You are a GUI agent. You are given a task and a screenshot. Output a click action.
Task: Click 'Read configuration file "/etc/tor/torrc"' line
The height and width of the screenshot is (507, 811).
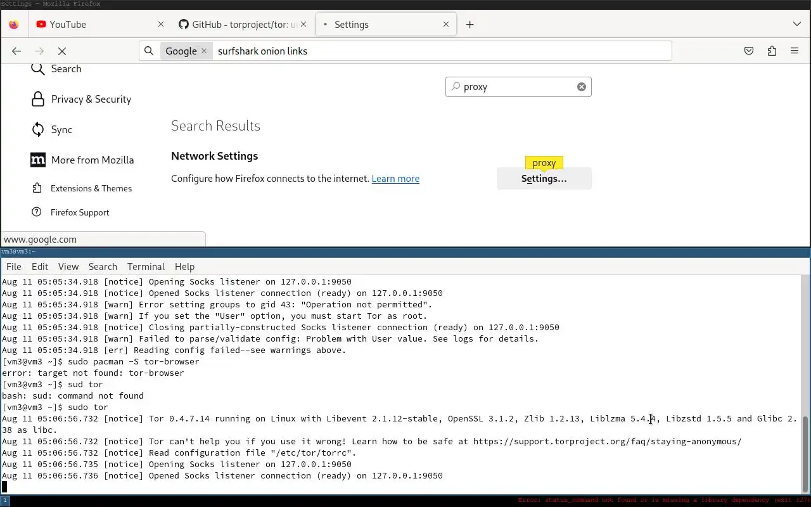[x=179, y=453]
